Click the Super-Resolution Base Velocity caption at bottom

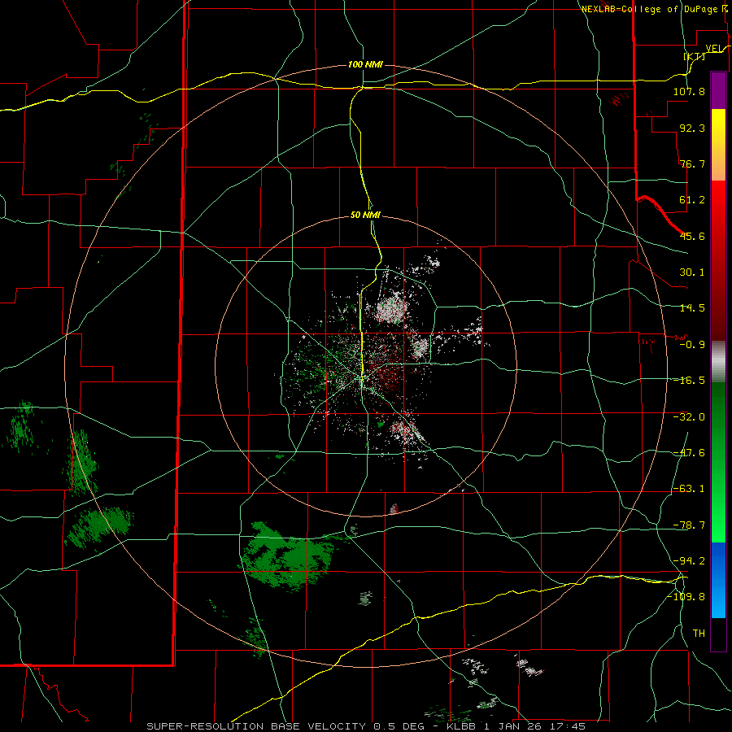(365, 726)
